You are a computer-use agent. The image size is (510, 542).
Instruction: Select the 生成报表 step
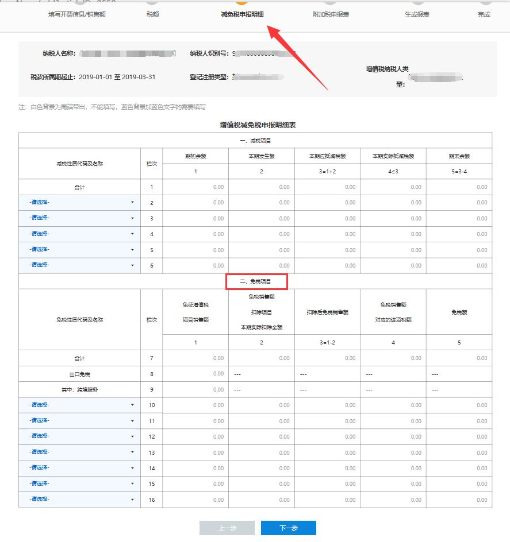(417, 14)
